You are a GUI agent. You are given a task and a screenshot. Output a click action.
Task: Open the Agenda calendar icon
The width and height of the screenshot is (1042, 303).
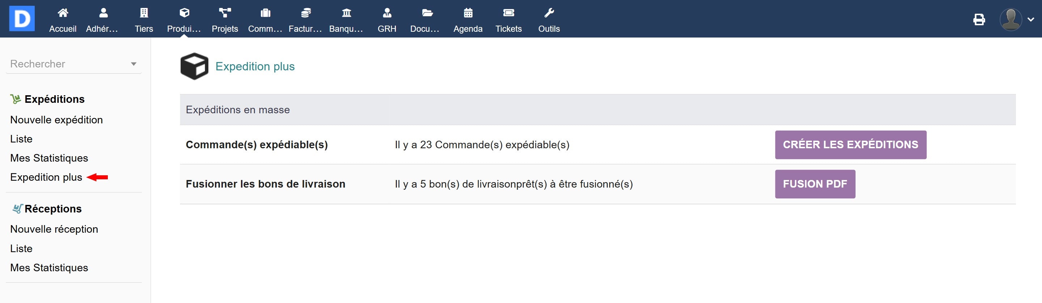[x=468, y=13]
